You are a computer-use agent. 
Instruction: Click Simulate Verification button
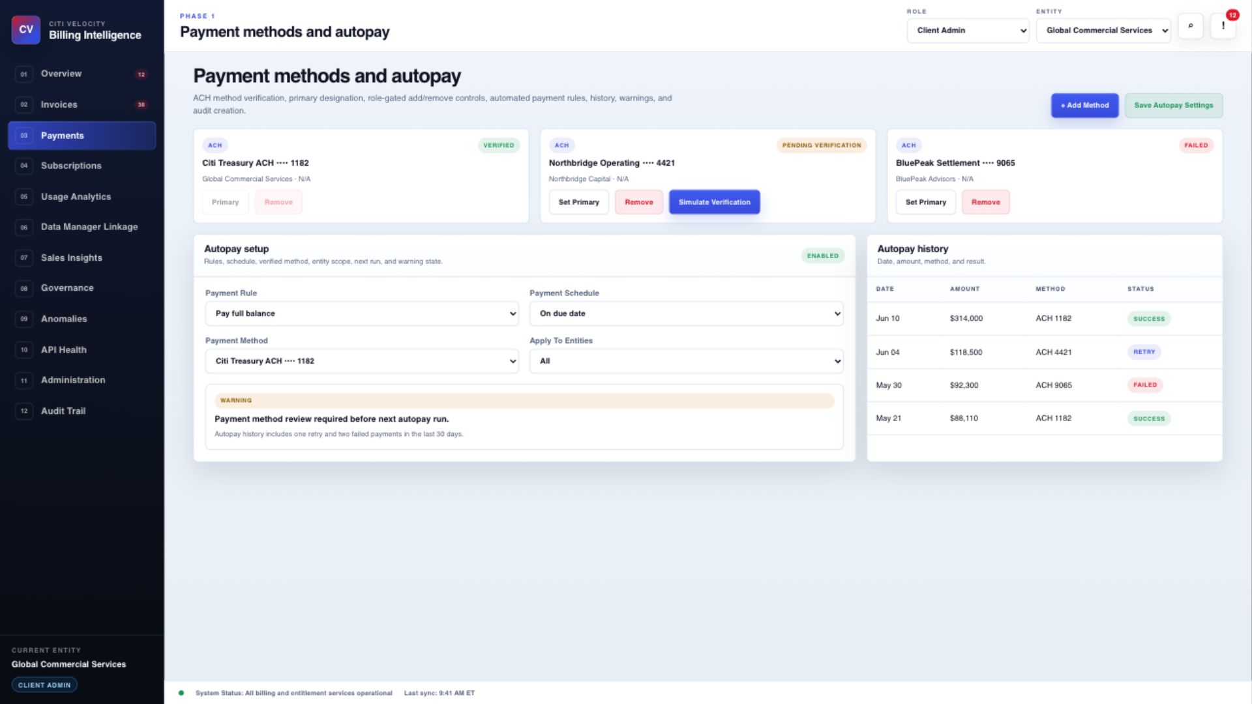714,202
